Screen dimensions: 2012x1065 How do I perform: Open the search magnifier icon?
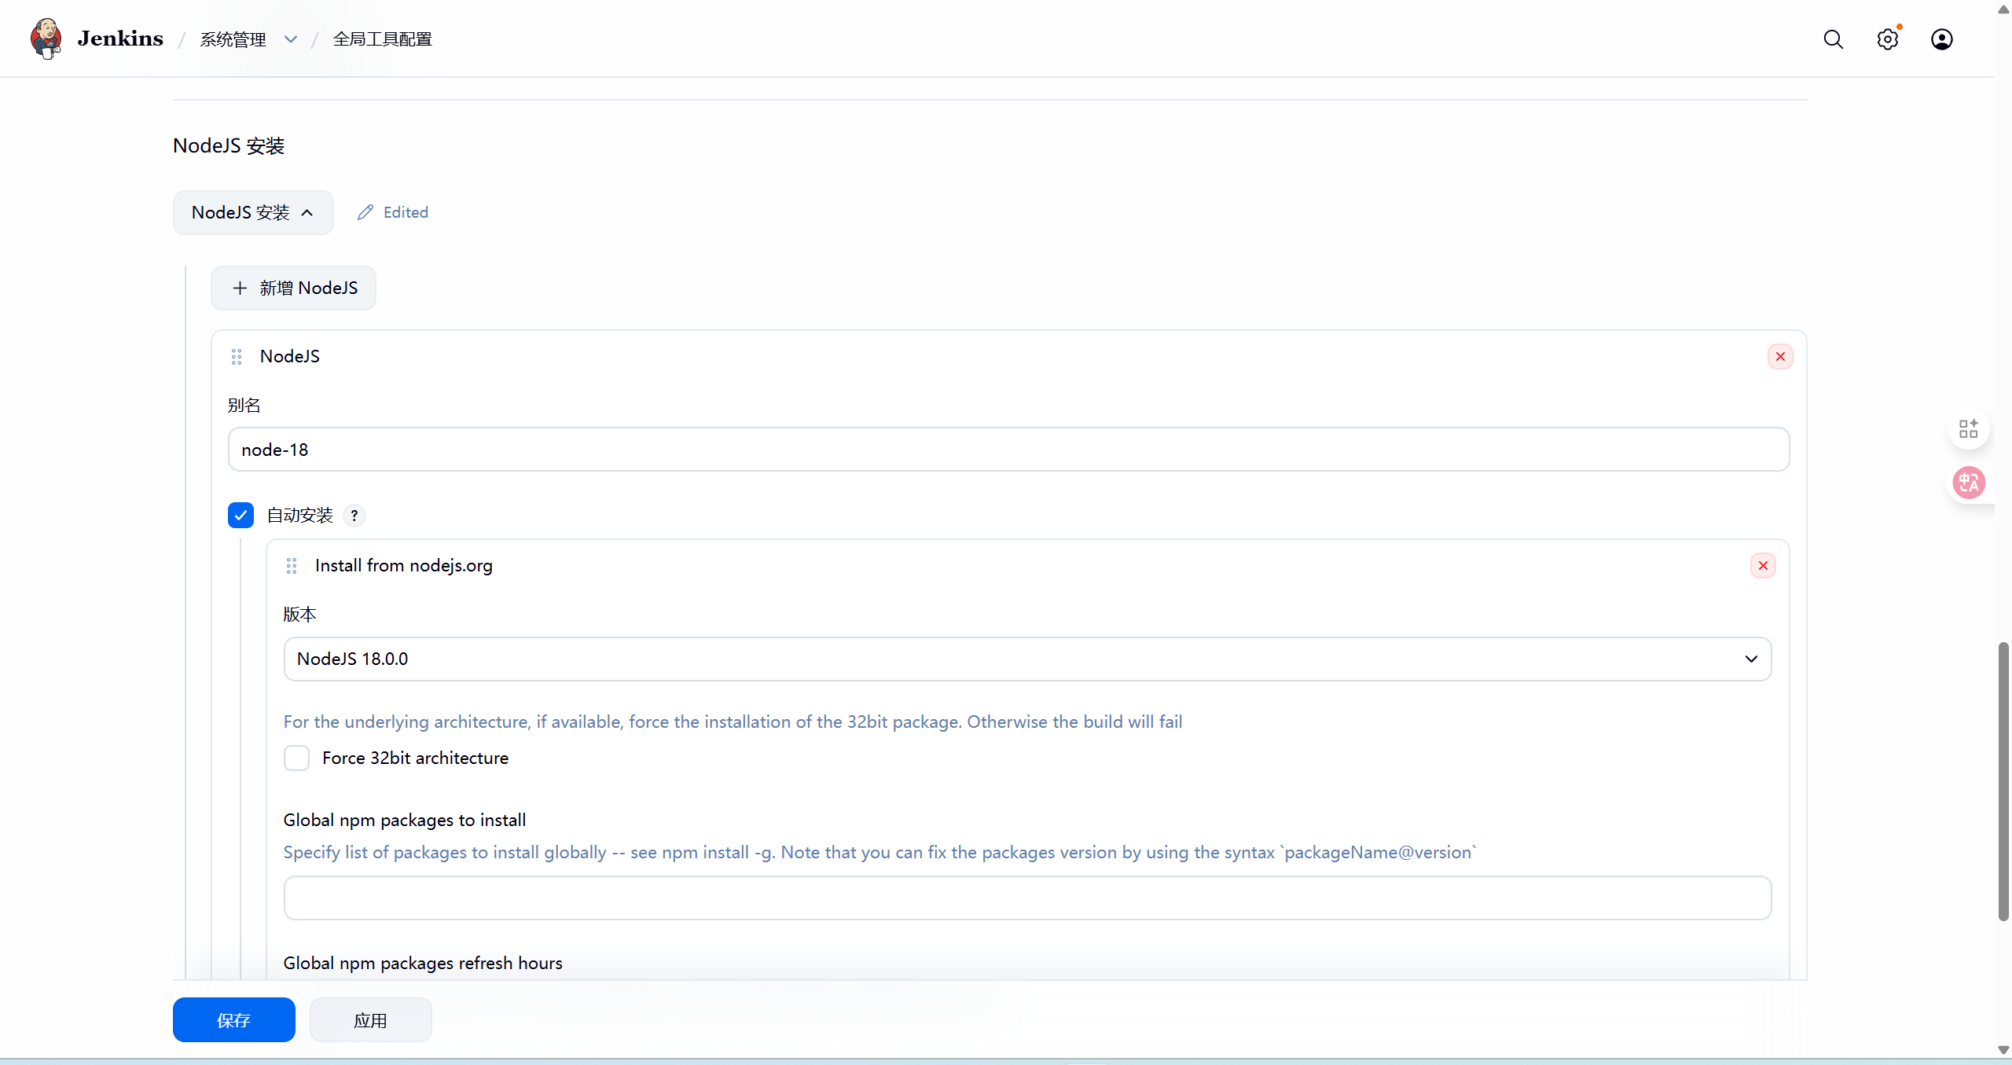point(1833,39)
